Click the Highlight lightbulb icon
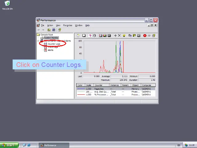This screenshot has width=197, height=148. [x=124, y=36]
